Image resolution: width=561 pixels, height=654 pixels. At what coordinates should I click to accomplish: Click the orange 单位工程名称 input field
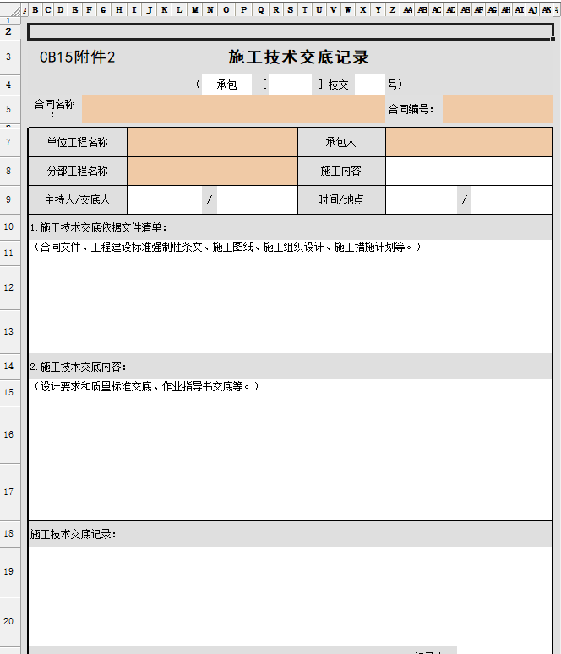[212, 143]
